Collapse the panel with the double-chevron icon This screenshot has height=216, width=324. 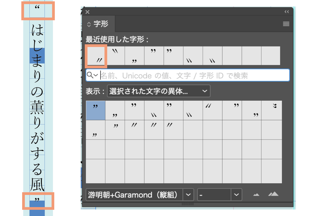(287, 12)
